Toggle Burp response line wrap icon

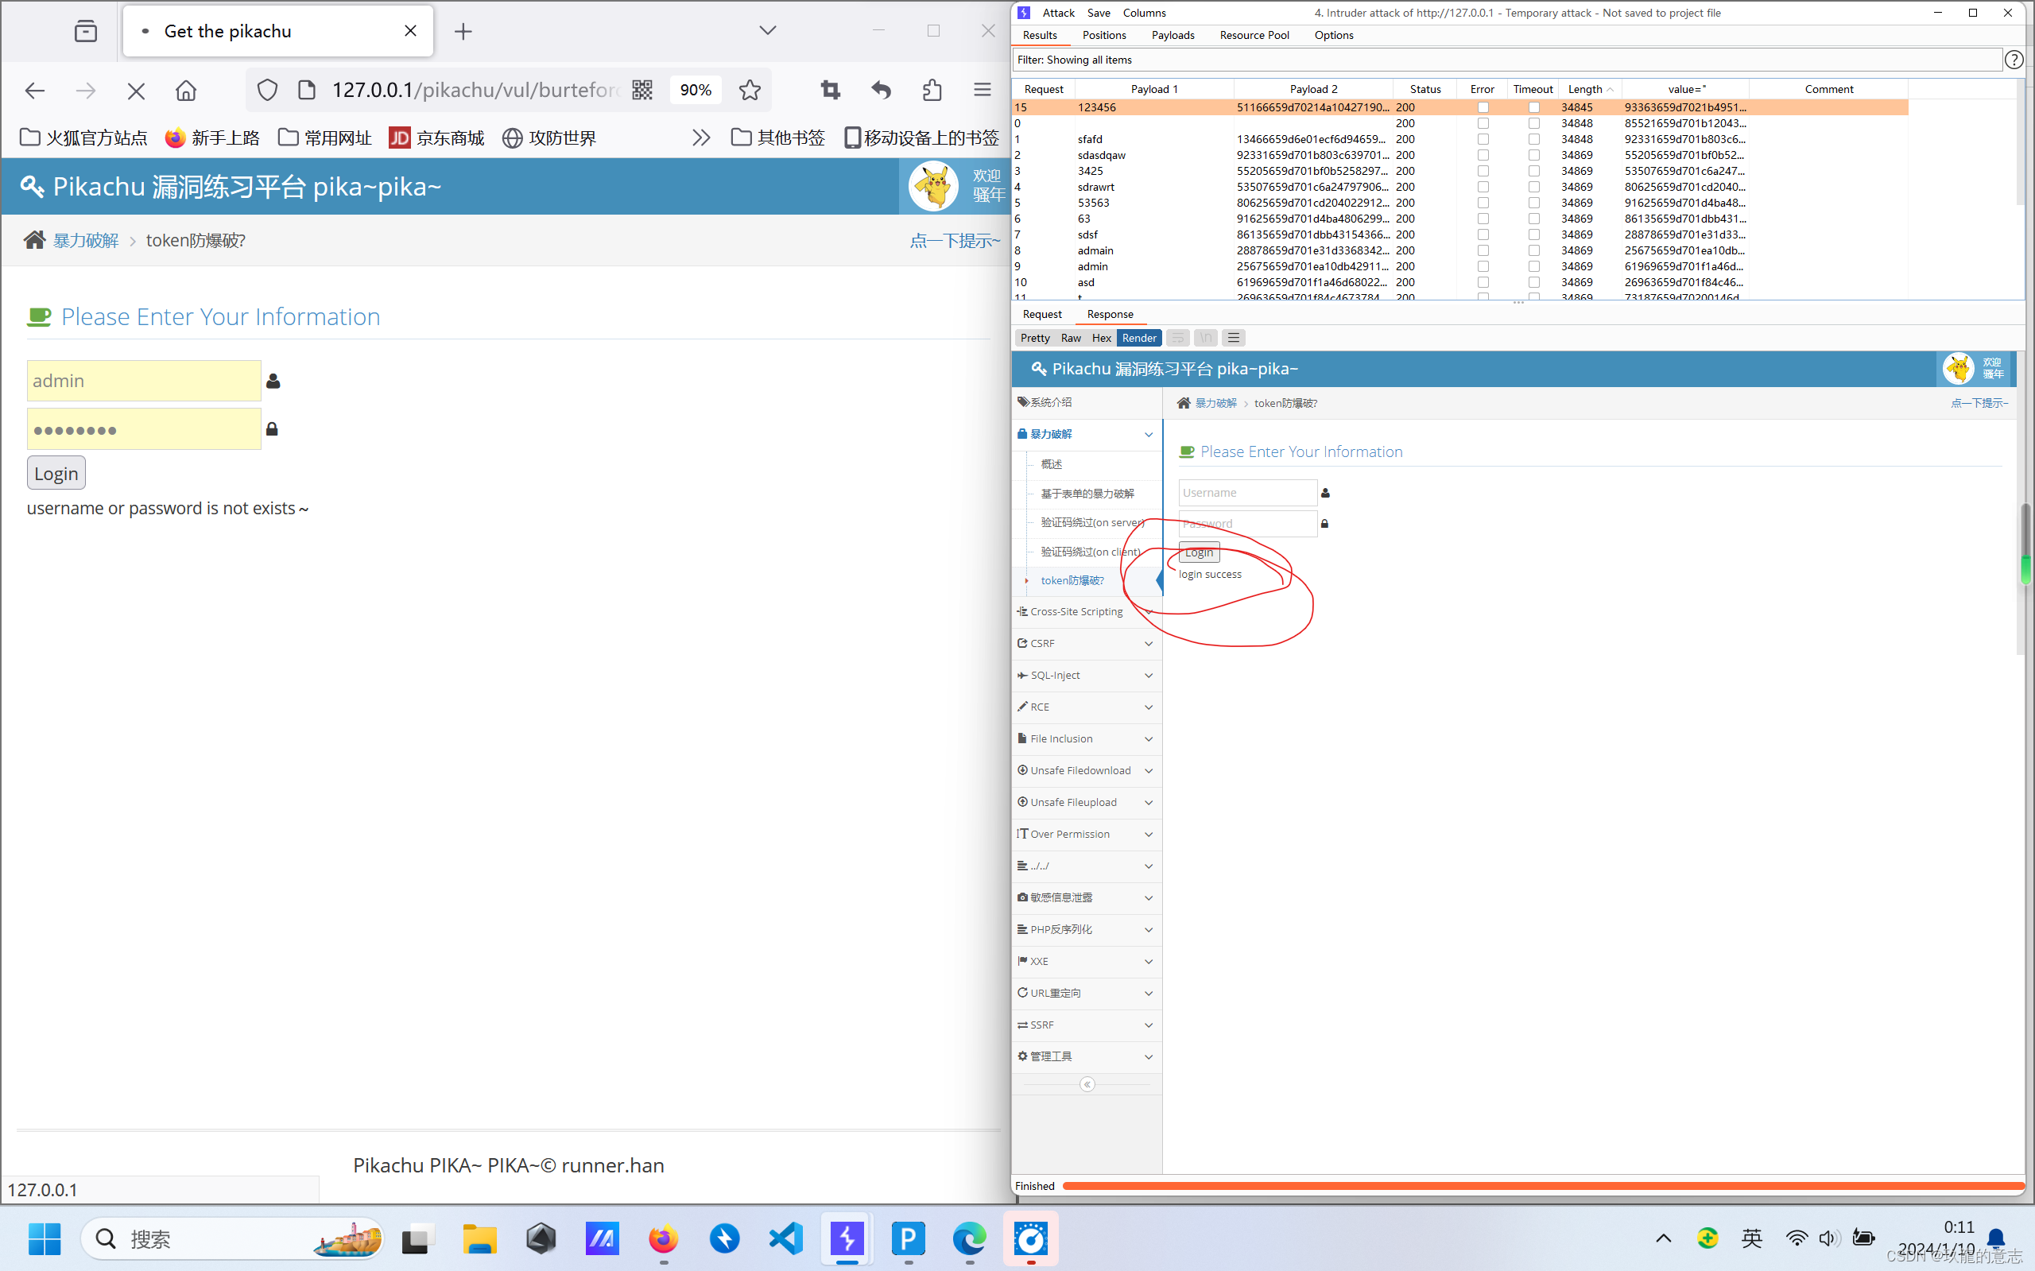tap(1177, 338)
